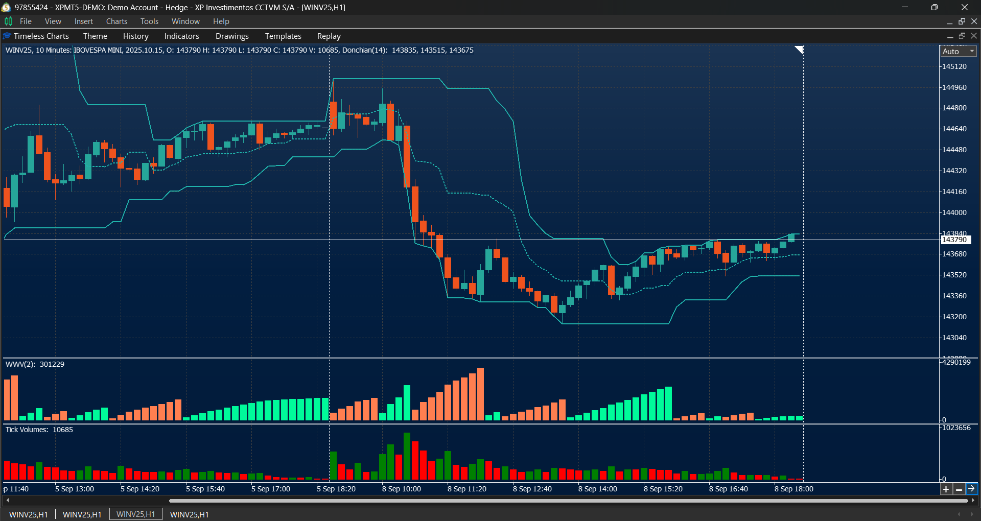Open the Tools menu

coord(149,21)
